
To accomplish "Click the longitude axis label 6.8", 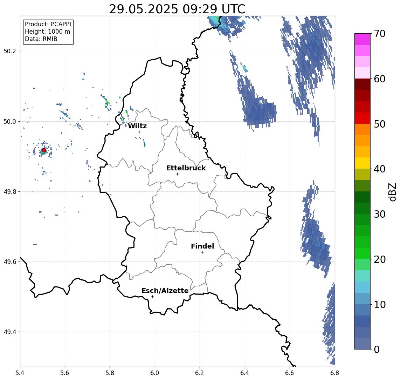I will coord(335,373).
